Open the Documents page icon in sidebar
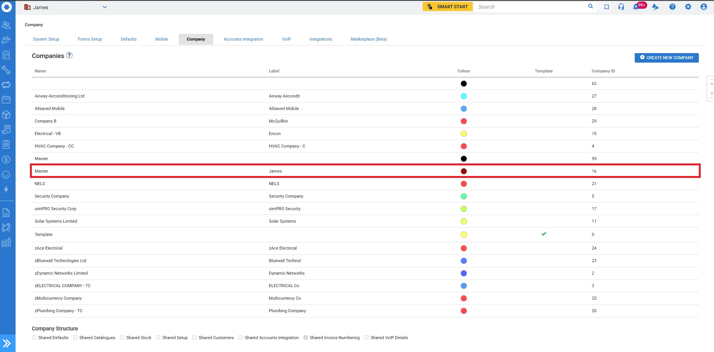The image size is (714, 352). [6, 212]
